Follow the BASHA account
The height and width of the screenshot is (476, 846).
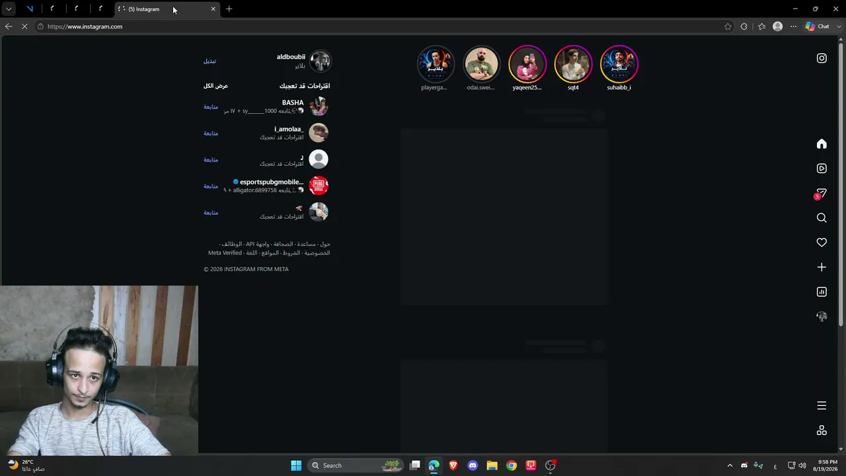pos(211,106)
